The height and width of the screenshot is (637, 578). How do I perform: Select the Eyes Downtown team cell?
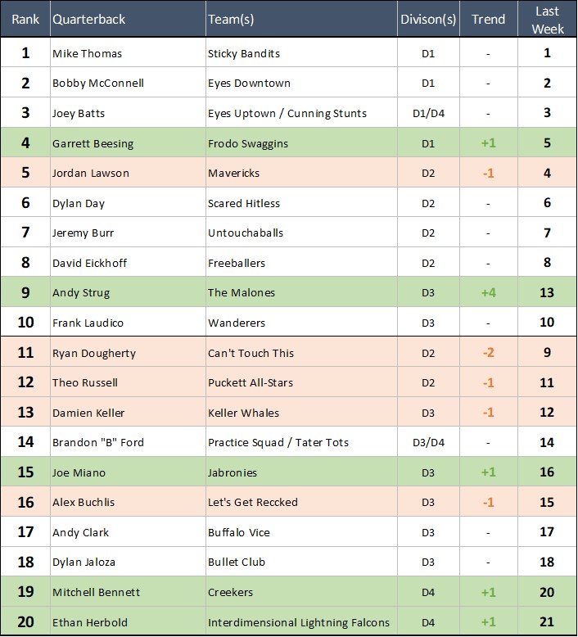[249, 84]
